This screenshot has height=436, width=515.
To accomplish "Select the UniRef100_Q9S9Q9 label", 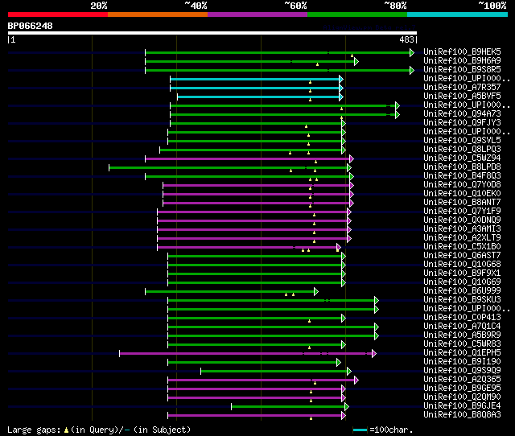I will point(462,371).
